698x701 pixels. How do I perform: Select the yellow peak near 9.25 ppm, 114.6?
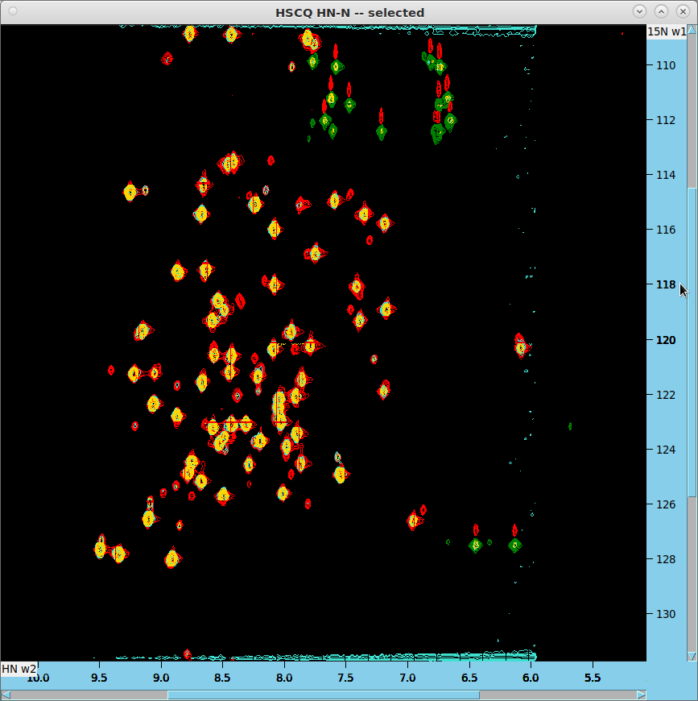pyautogui.click(x=130, y=192)
